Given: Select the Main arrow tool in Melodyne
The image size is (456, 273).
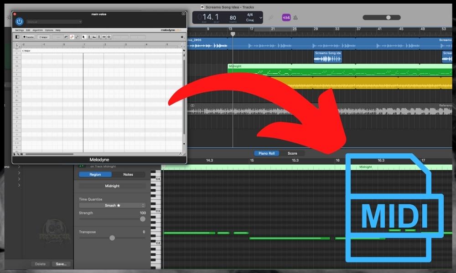Looking at the screenshot, I should [84, 37].
